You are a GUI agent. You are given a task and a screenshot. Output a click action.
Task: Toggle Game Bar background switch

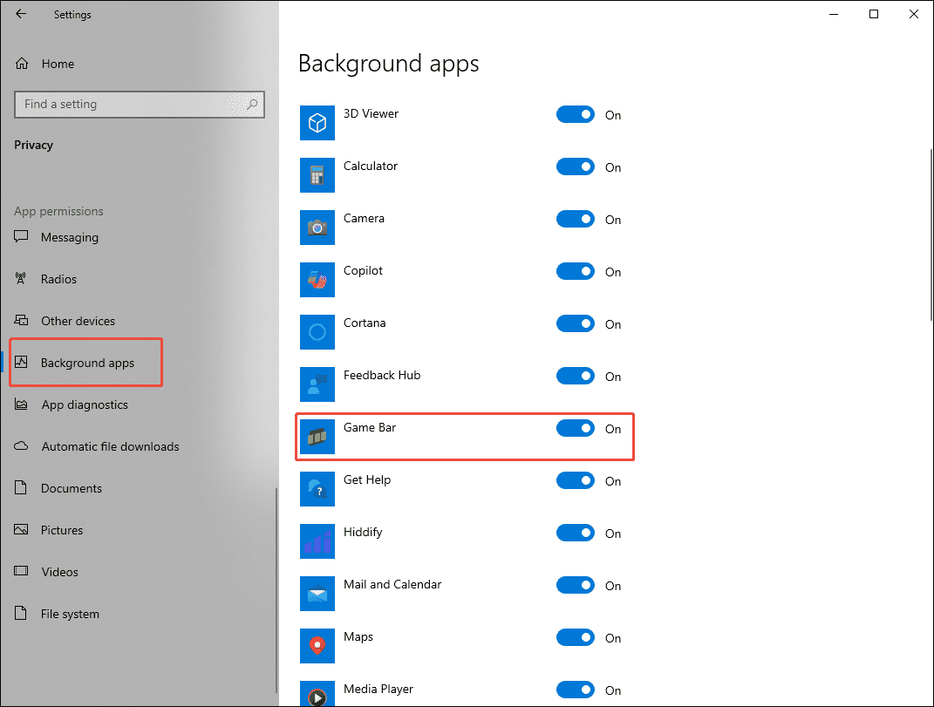pyautogui.click(x=576, y=428)
